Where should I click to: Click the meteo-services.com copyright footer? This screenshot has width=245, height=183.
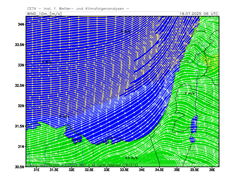coord(82,165)
